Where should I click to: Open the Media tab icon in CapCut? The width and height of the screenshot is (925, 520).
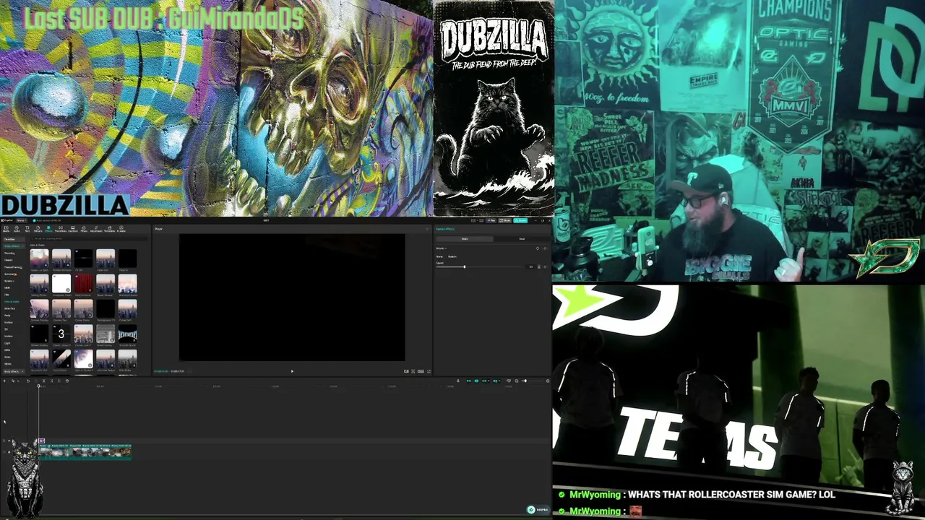pyautogui.click(x=7, y=229)
